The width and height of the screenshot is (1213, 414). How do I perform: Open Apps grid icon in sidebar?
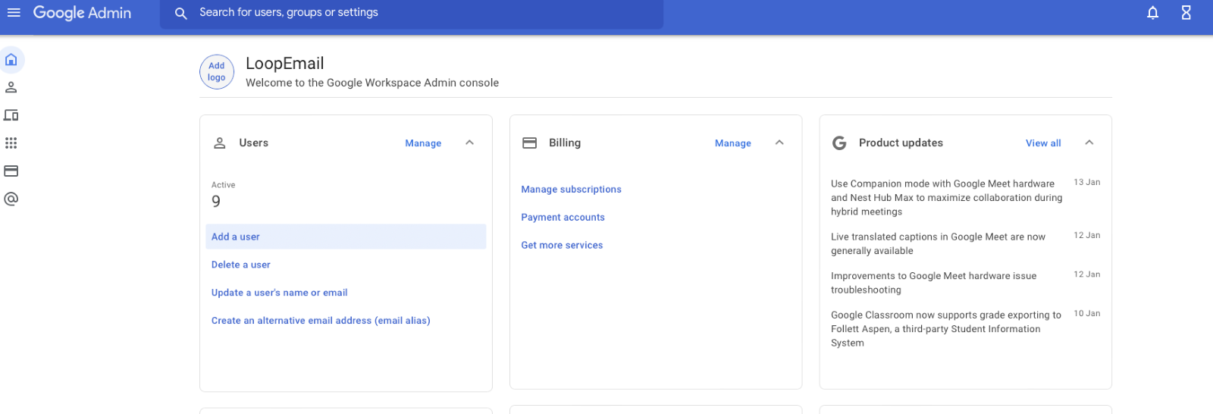pos(11,143)
